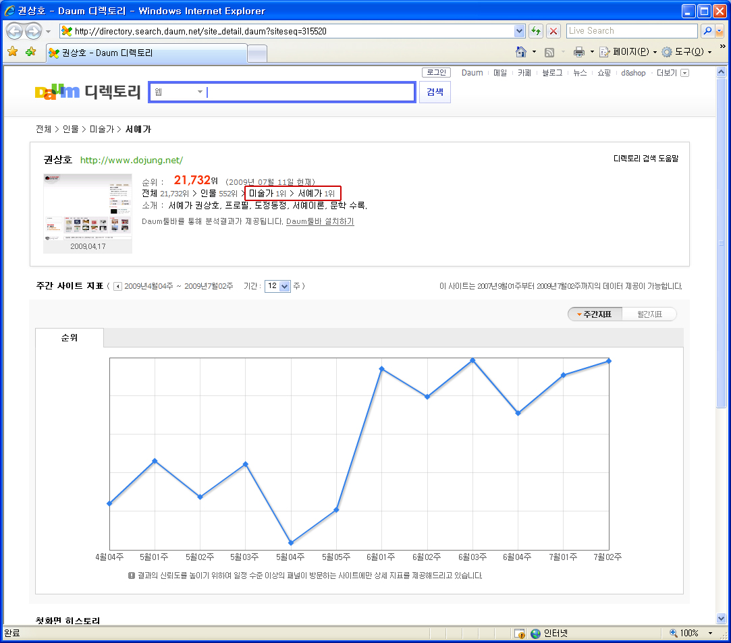The height and width of the screenshot is (643, 731).
Task: Select the 월간지표 toggle
Action: pyautogui.click(x=649, y=314)
